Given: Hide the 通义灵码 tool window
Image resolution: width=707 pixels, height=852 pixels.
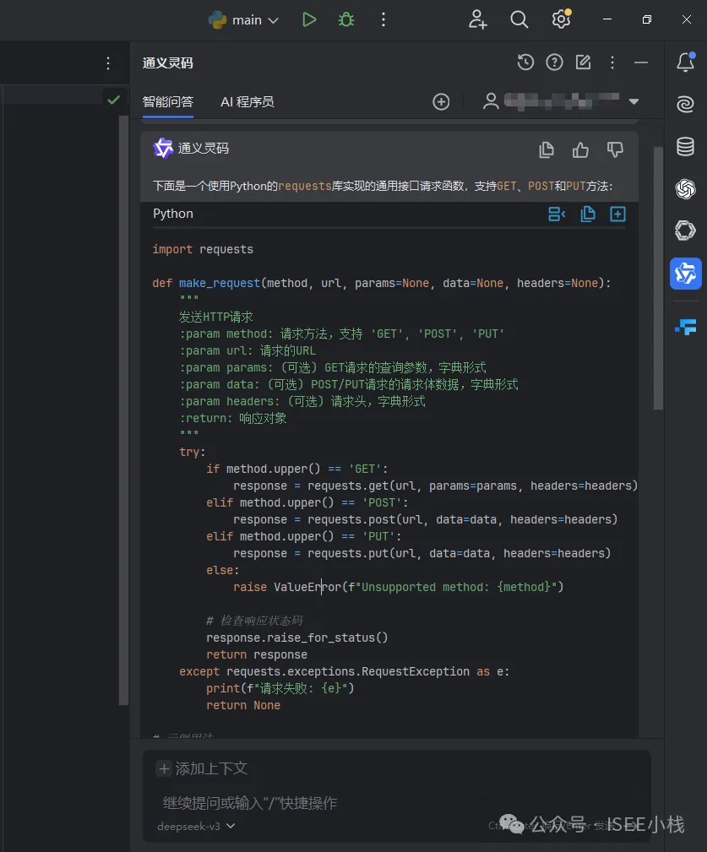Looking at the screenshot, I should click(641, 62).
